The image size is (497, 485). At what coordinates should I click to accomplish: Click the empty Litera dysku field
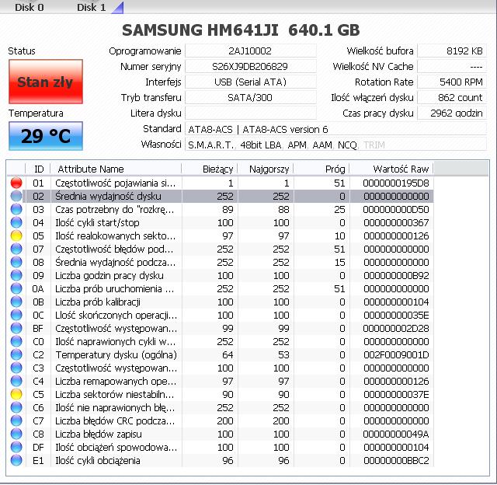pyautogui.click(x=250, y=113)
